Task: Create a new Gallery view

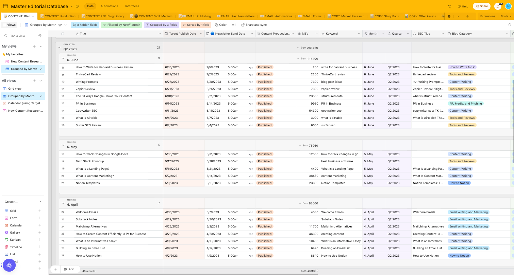Action: 15,233
